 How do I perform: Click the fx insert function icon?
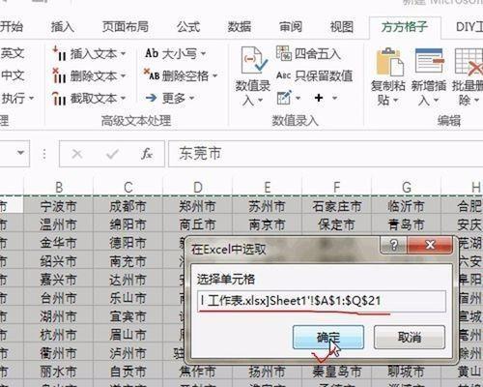[x=147, y=154]
